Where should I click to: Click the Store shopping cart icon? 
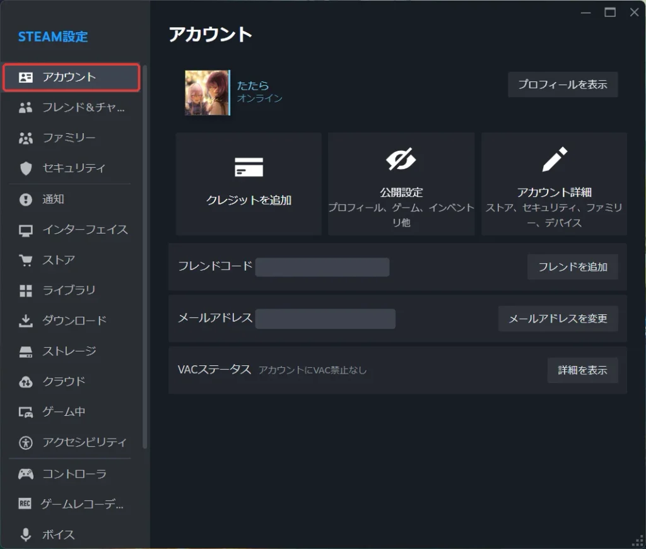coord(25,261)
